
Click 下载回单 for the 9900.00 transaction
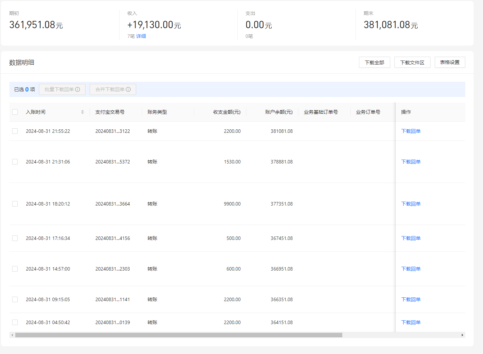tap(411, 204)
